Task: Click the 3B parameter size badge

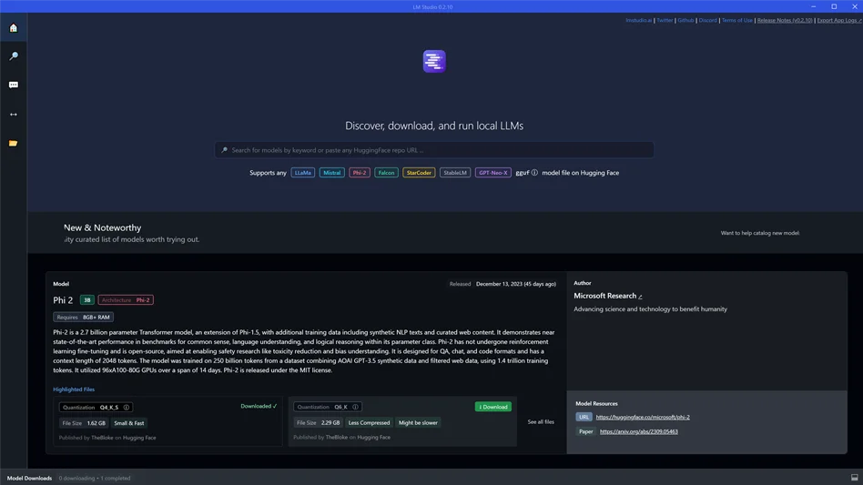Action: (87, 300)
